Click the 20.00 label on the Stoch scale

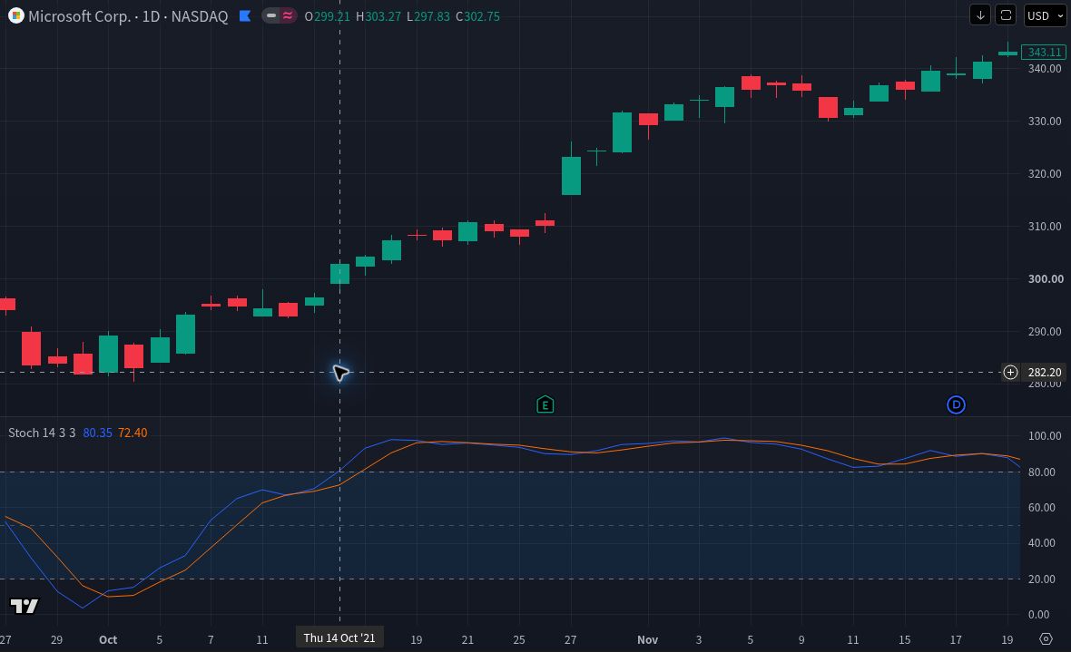(1042, 579)
